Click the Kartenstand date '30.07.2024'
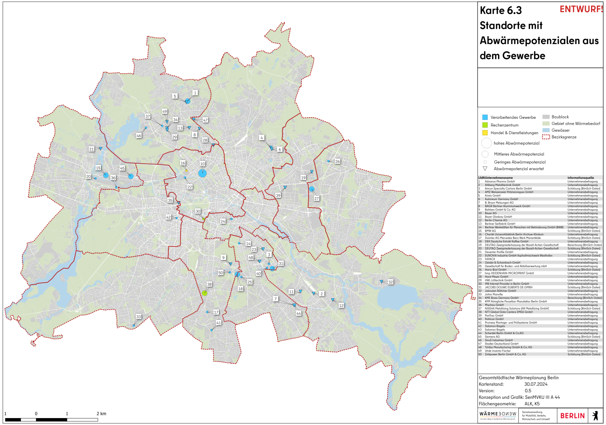The width and height of the screenshot is (606, 425). (x=536, y=384)
